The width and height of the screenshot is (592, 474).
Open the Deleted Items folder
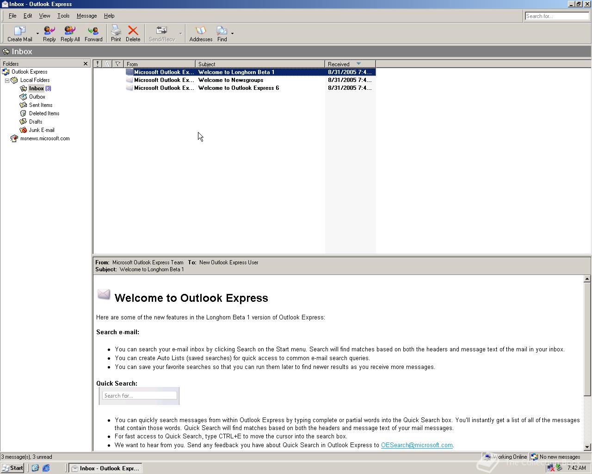tap(44, 113)
